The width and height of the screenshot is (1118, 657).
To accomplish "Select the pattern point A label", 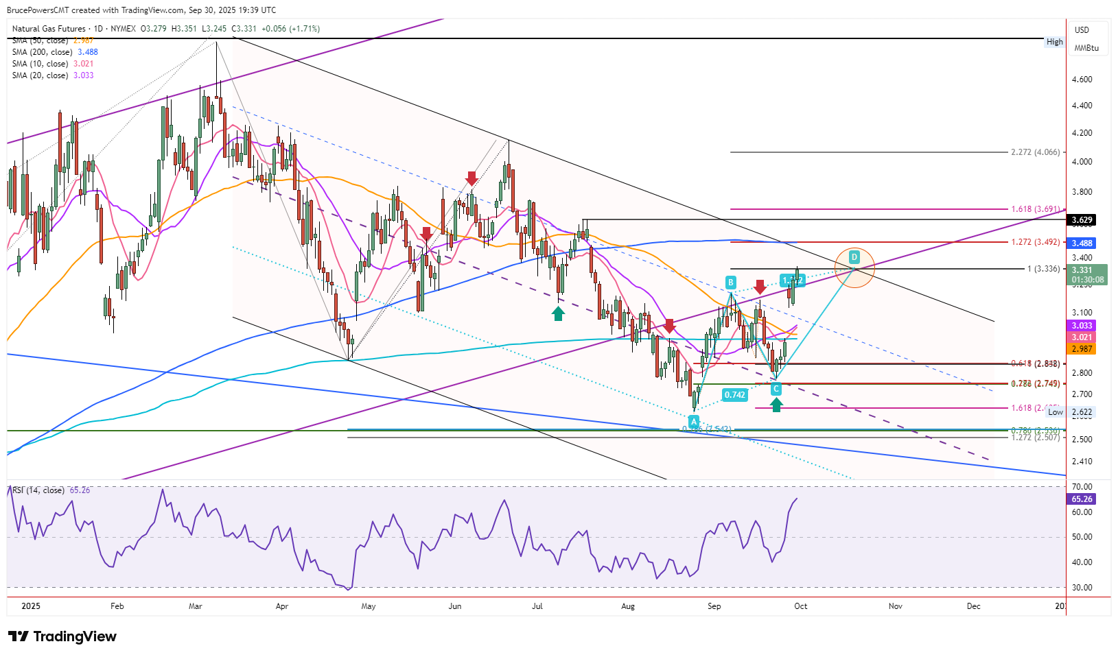I will (x=694, y=420).
